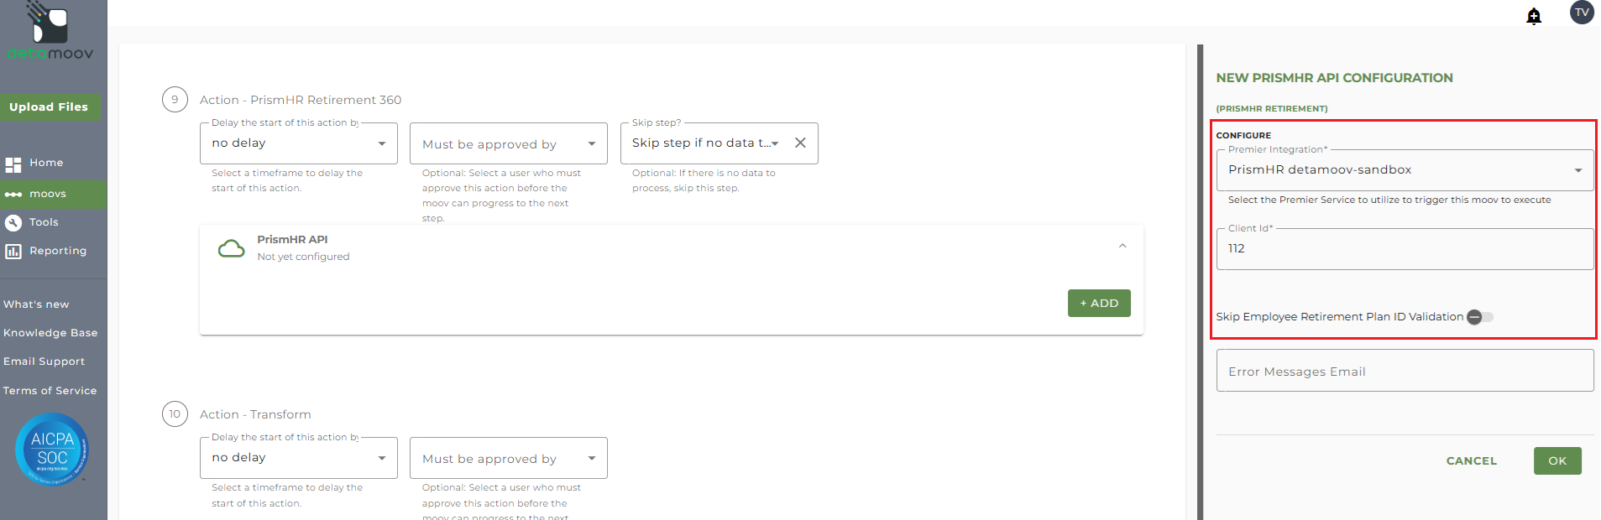Open Email Support link
The height and width of the screenshot is (520, 1601).
44,361
